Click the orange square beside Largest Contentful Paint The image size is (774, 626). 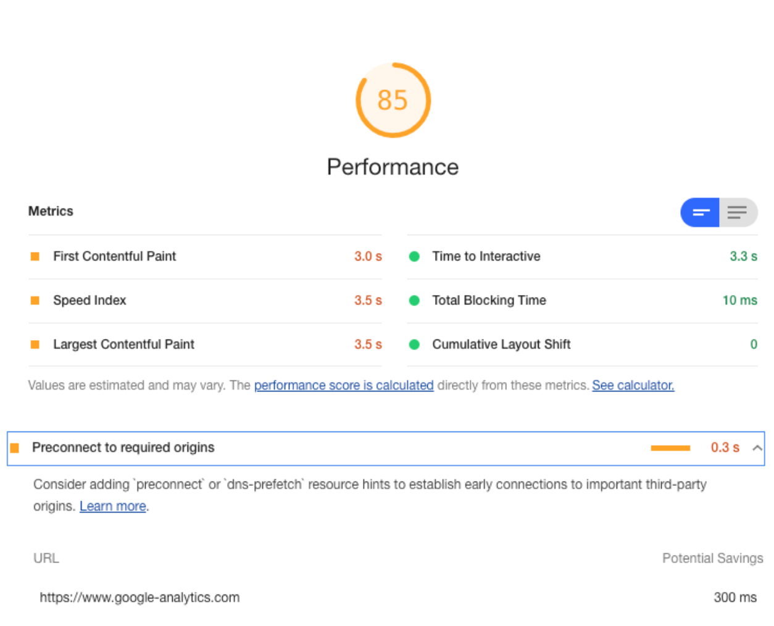pos(35,344)
